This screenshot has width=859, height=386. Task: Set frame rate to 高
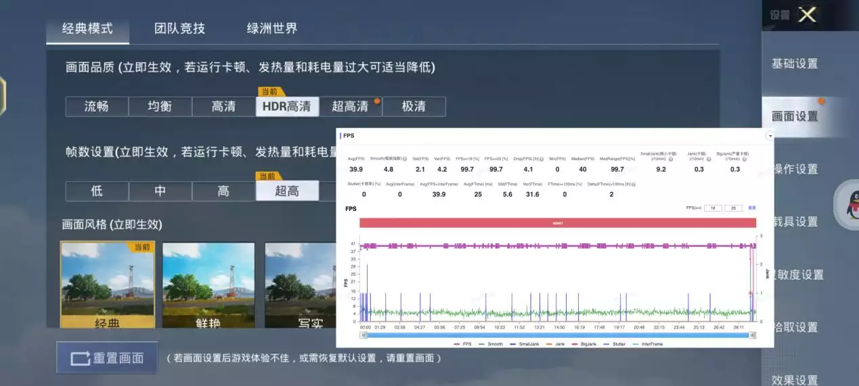pos(223,191)
